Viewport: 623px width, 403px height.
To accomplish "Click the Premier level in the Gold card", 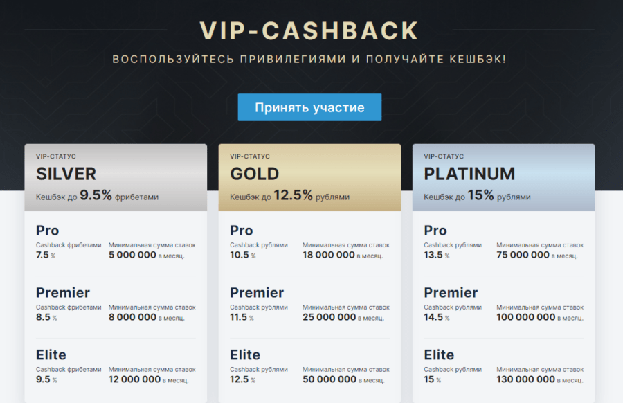I will [x=257, y=293].
